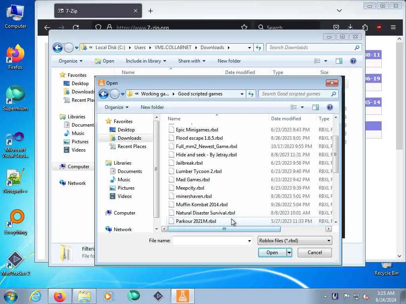Click the Open button in the dialog
The height and width of the screenshot is (304, 406).
272,253
